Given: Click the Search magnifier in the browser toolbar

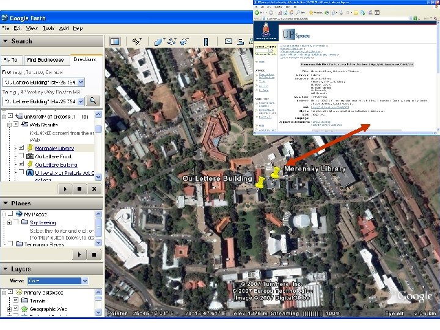Looking at the screenshot, I should (299, 13).
